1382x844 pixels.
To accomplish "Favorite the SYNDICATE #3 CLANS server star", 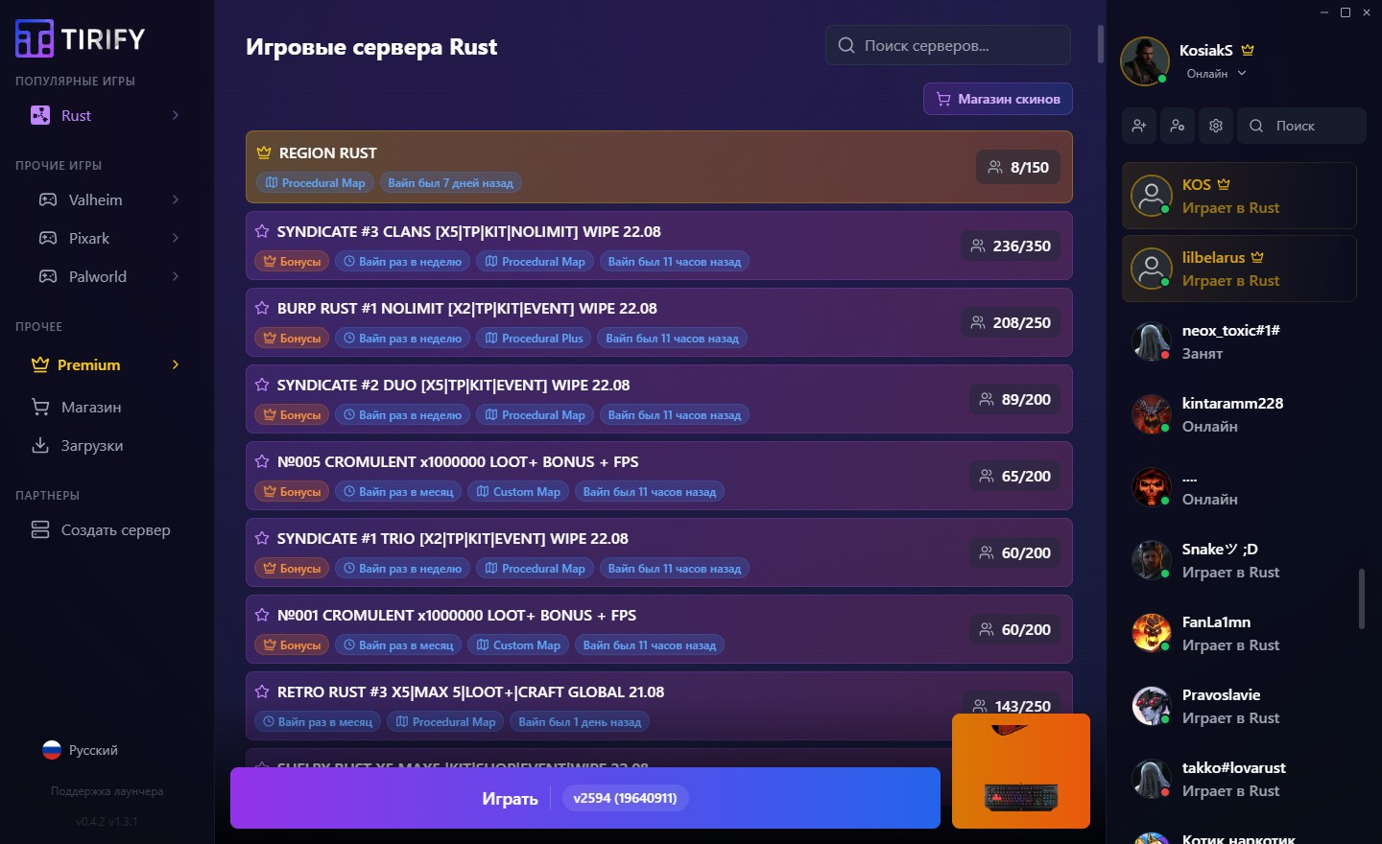I will [x=262, y=231].
